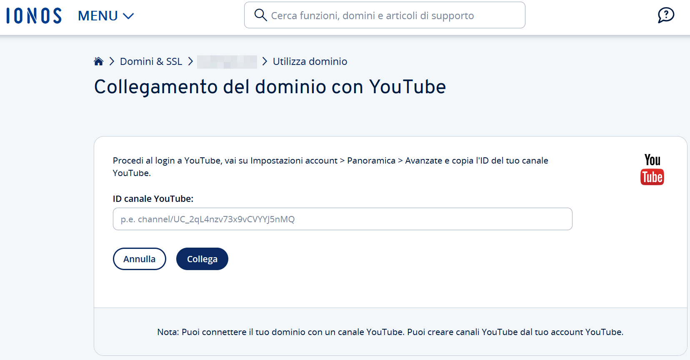Open Utilizza dominio breadcrumb link
The width and height of the screenshot is (690, 360).
point(310,62)
